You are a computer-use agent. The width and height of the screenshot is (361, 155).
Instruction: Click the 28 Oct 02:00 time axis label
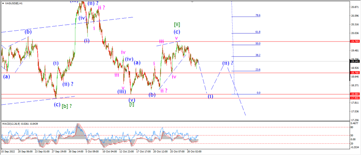click(194, 152)
